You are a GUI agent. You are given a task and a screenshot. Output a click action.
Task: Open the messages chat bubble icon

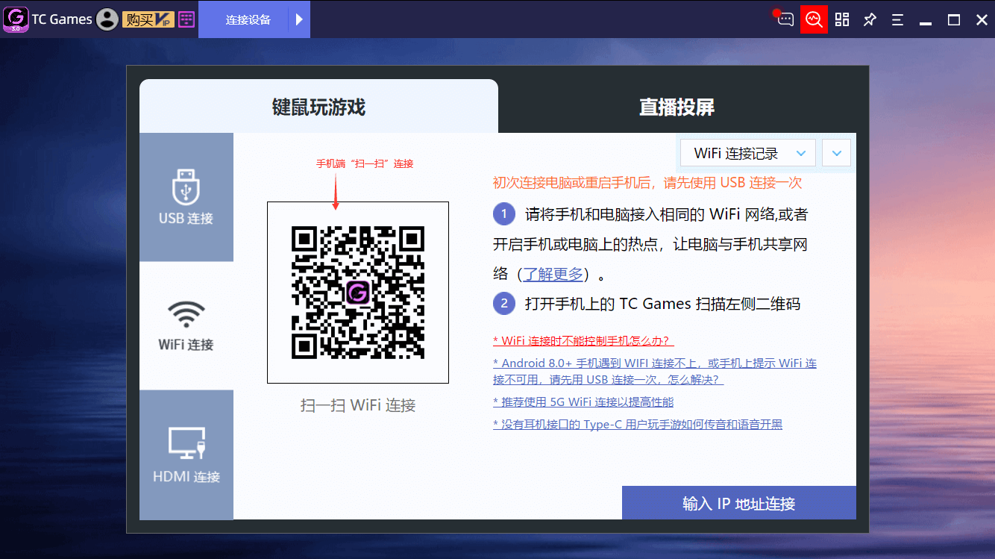785,19
